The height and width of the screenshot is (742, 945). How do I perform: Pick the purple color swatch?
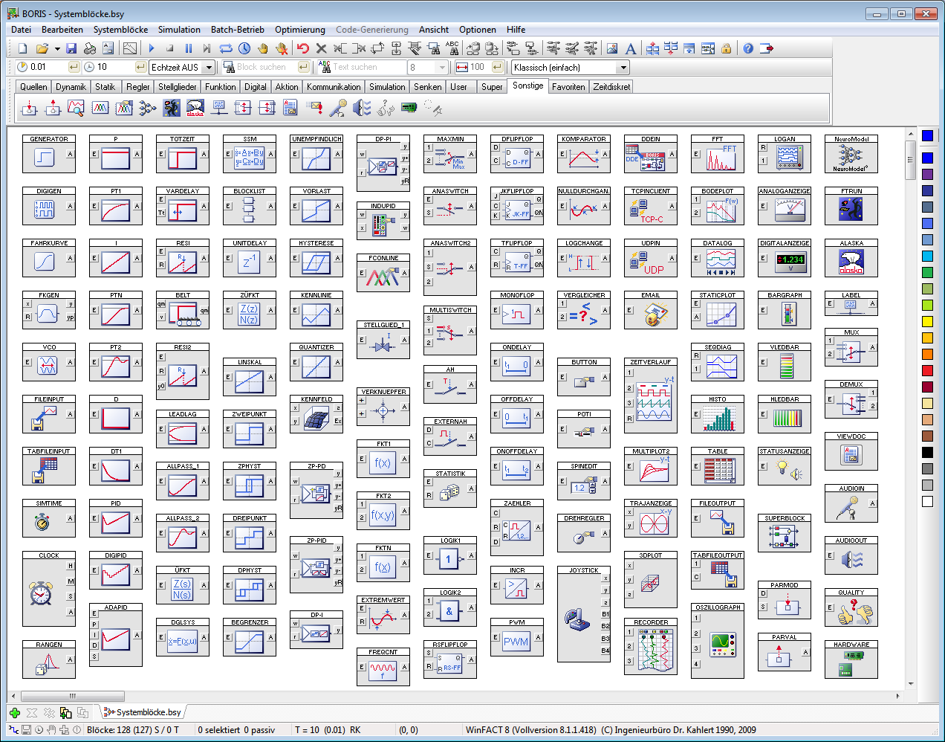tap(927, 174)
